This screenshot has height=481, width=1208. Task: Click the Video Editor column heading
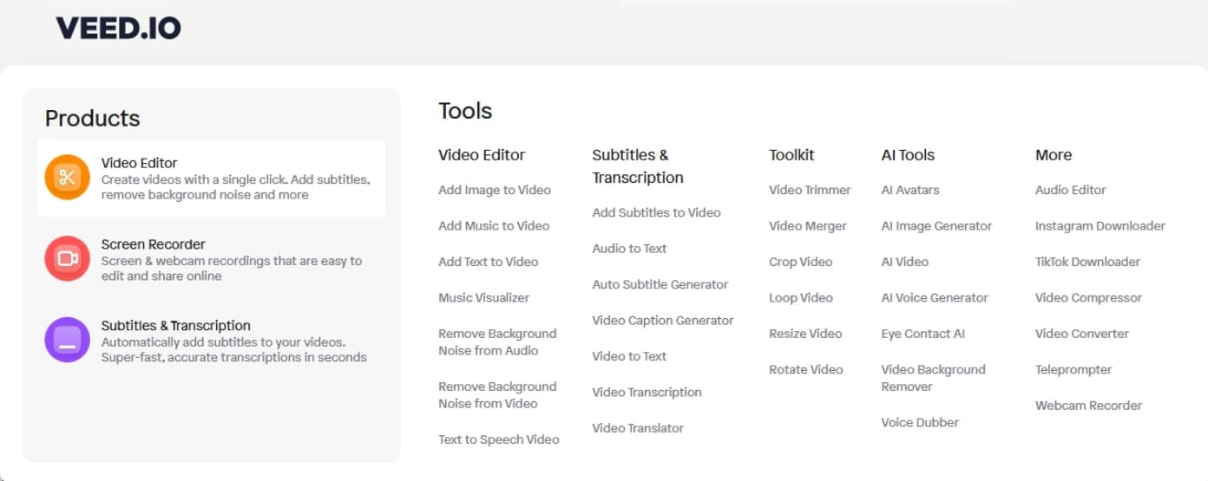(x=482, y=155)
